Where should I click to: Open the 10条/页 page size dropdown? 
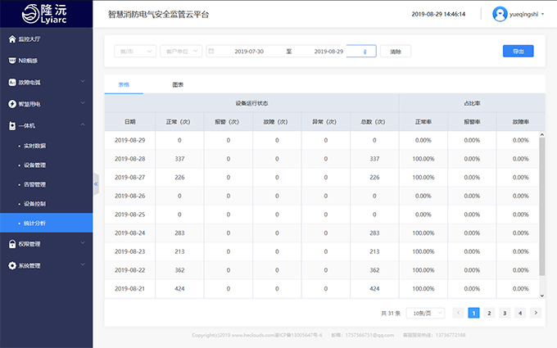425,313
